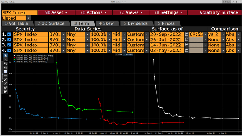Viewport: 242px width, 136px height.
Task: Uncheck row 2 SPX Index series checkbox
Action: [9, 40]
